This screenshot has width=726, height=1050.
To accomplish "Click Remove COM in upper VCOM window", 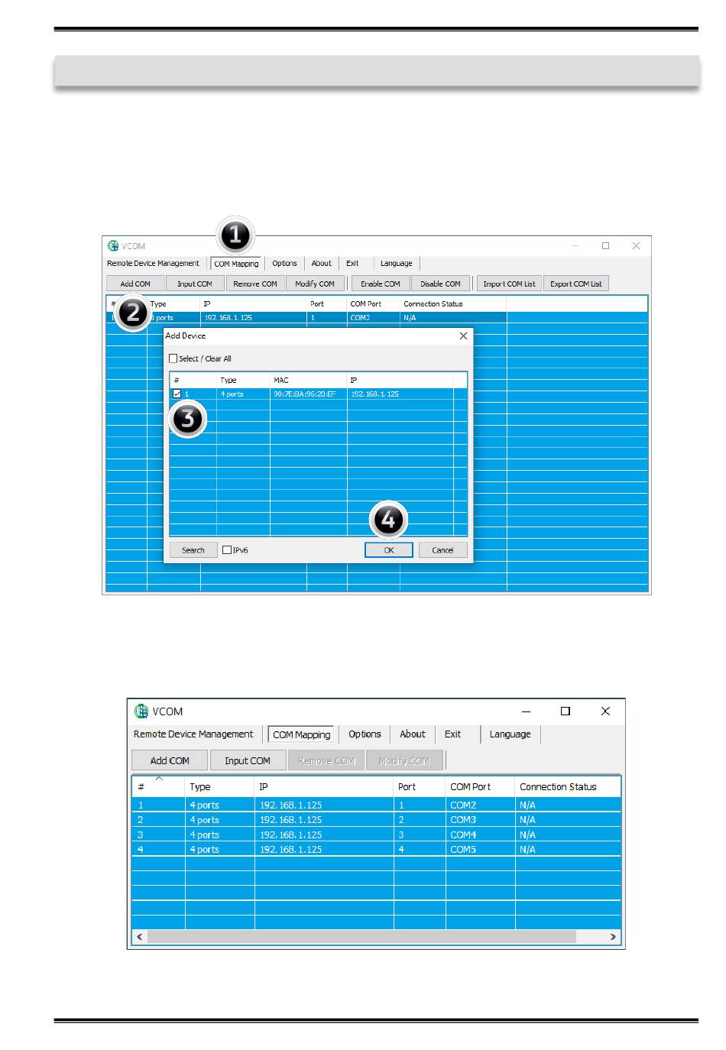I will coord(255,284).
